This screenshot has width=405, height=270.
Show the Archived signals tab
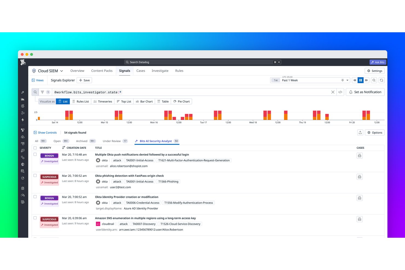86,141
